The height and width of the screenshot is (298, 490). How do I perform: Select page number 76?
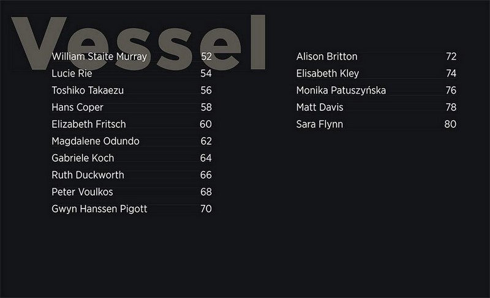pyautogui.click(x=451, y=91)
